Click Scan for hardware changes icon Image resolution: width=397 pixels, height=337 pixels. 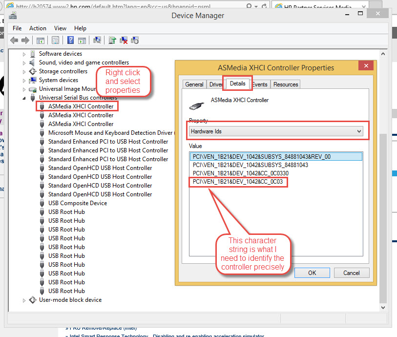[x=98, y=41]
